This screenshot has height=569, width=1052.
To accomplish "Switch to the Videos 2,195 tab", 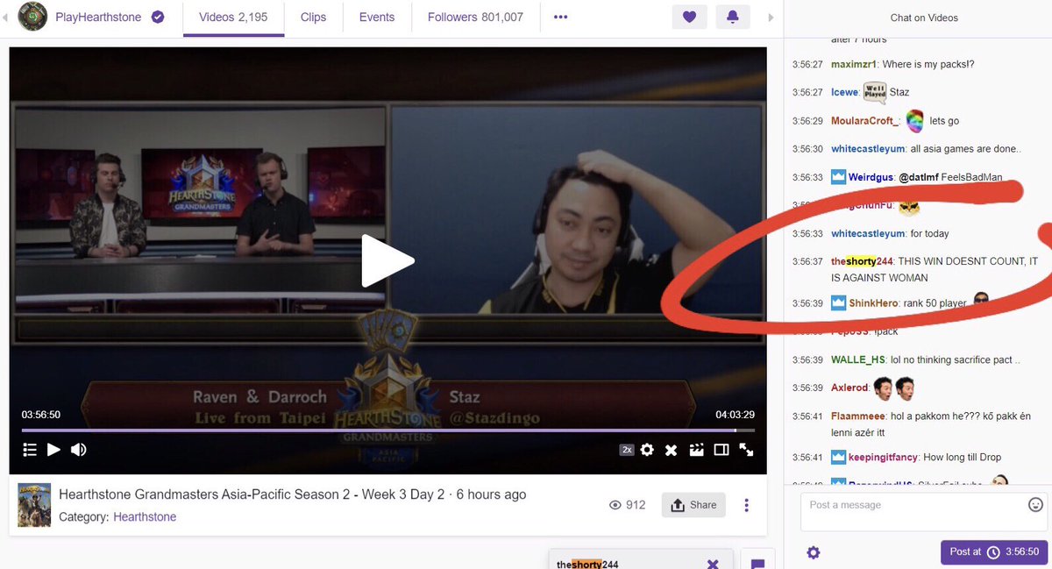I will pyautogui.click(x=234, y=17).
